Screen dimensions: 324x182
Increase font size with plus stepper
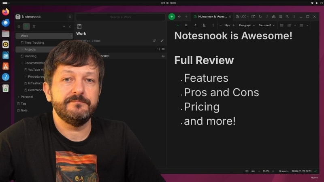(x=234, y=25)
